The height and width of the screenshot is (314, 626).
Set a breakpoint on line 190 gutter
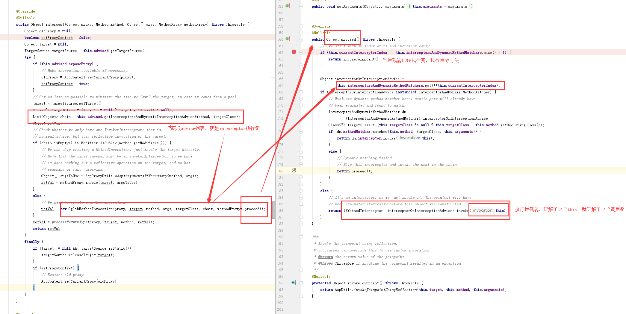click(x=294, y=237)
